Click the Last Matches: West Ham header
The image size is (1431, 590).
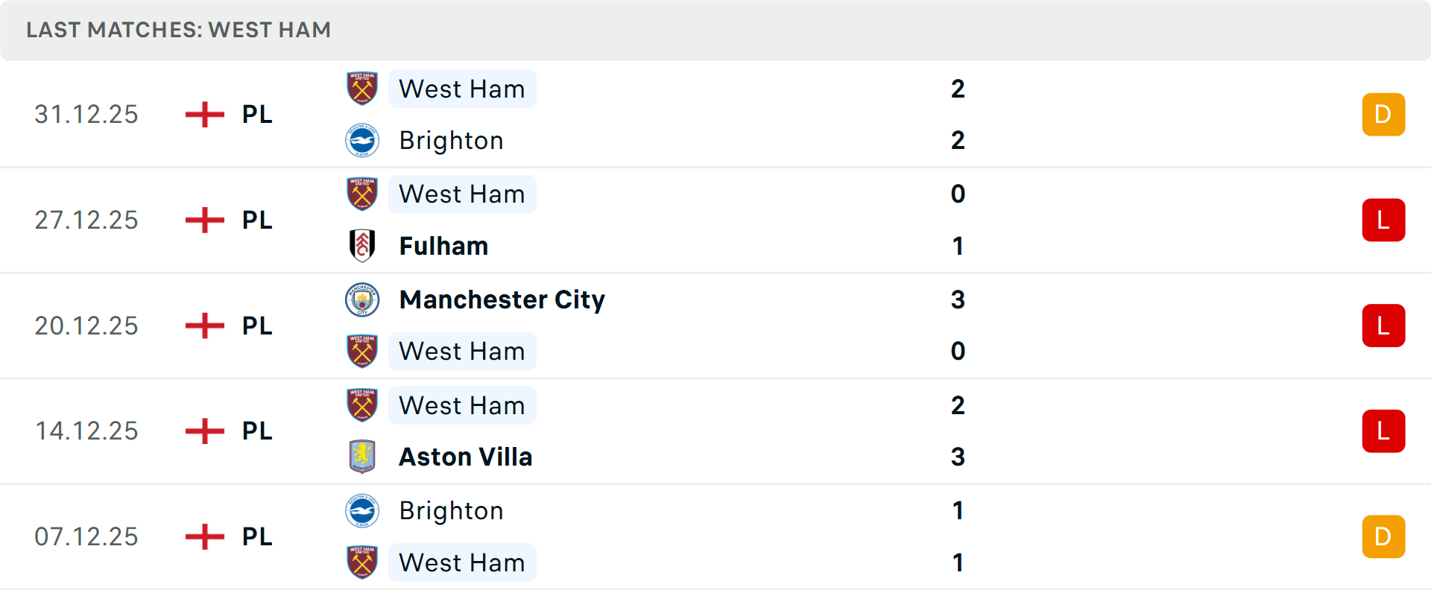point(179,30)
